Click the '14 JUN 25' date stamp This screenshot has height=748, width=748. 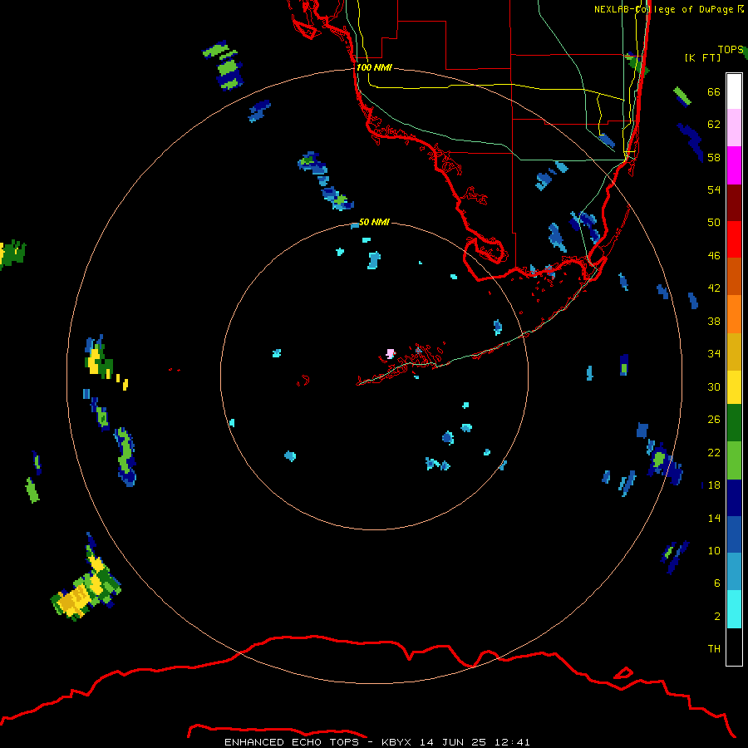pos(453,742)
